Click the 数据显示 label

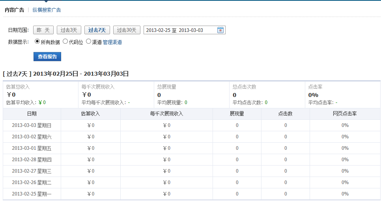coord(19,42)
